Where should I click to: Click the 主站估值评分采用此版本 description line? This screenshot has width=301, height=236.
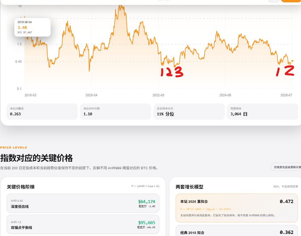click(x=228, y=215)
